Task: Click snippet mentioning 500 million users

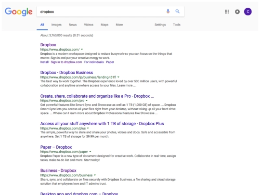Action: (108, 83)
